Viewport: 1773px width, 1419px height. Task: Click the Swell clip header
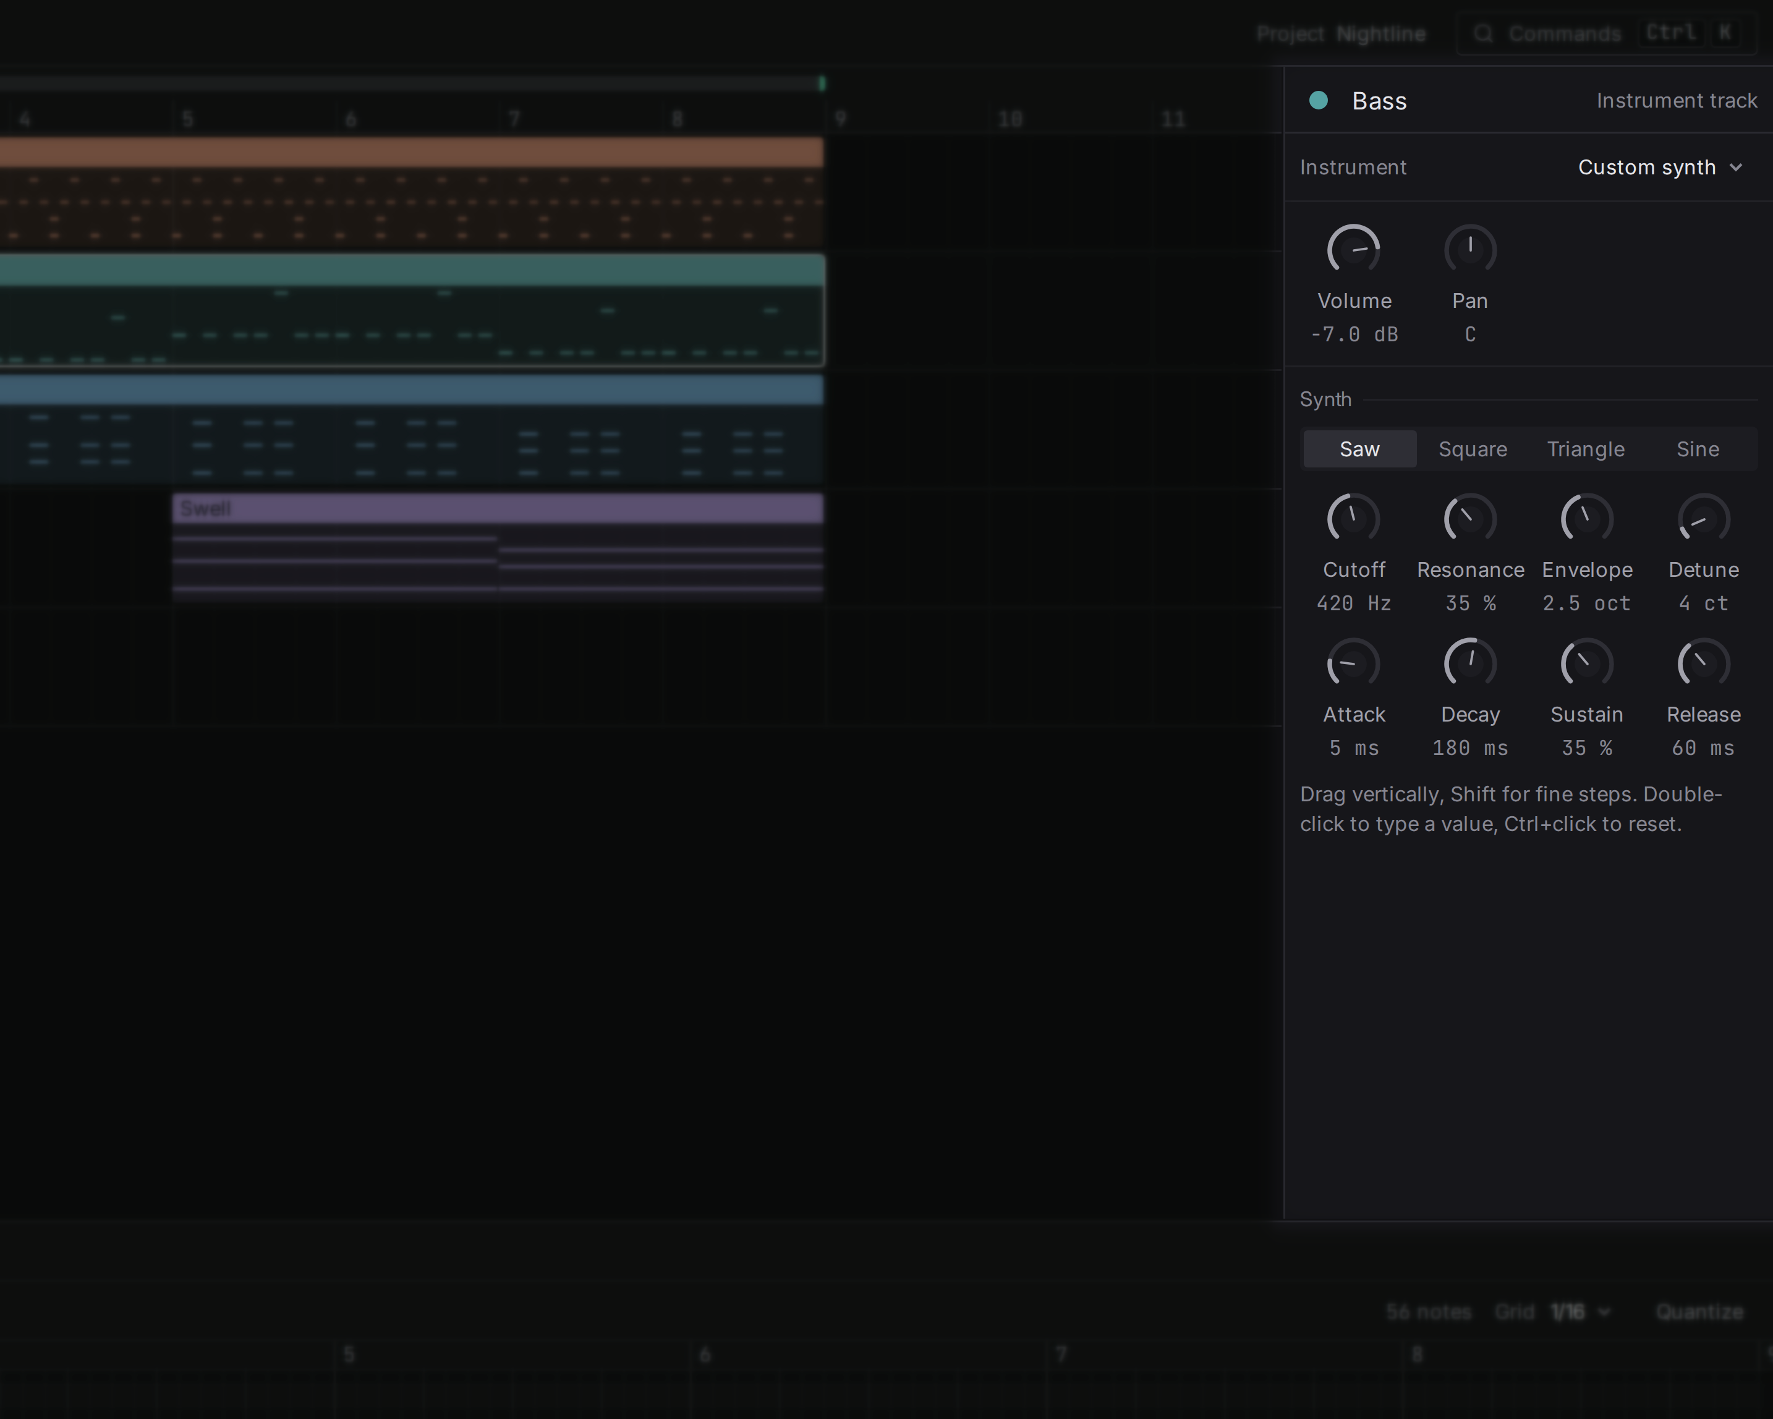click(x=498, y=509)
